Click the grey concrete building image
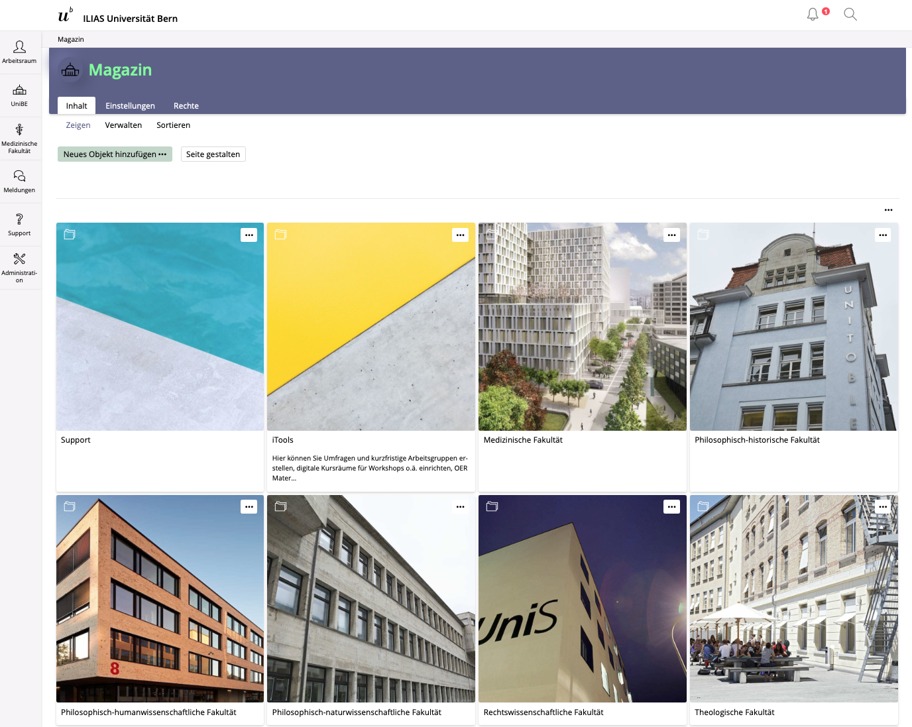This screenshot has width=912, height=727. [371, 598]
